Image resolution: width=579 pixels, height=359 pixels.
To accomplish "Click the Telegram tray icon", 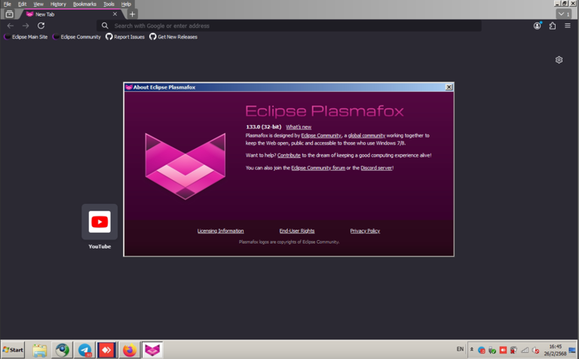I will tap(482, 350).
